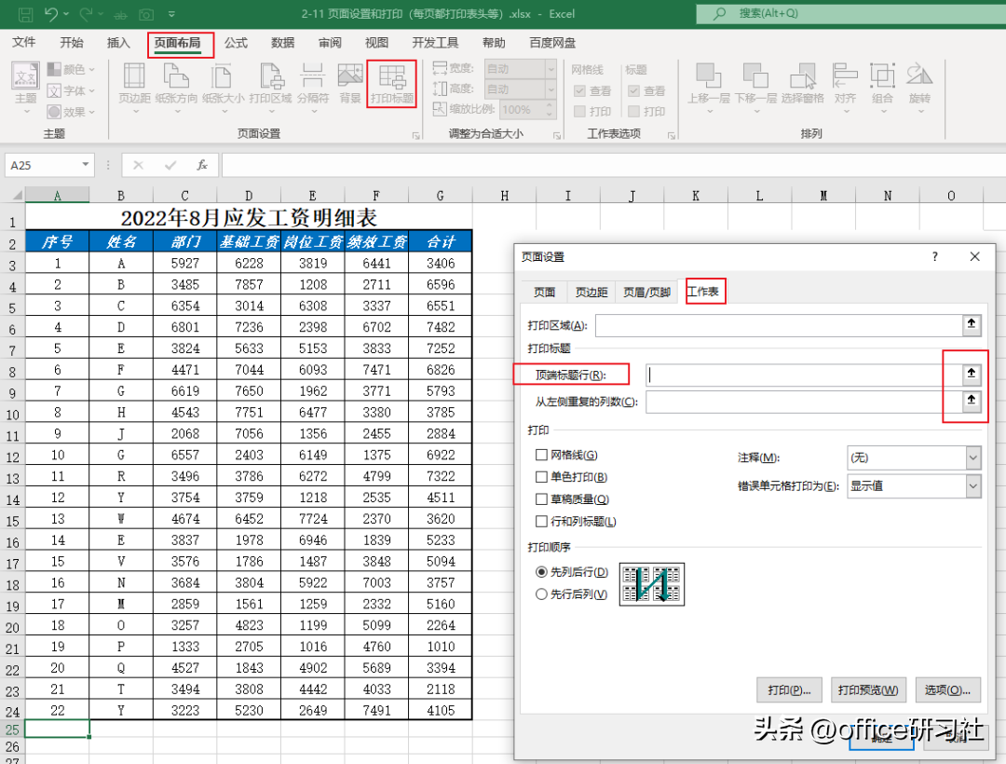Image resolution: width=1006 pixels, height=764 pixels.
Task: Click collapse button beside 从左侧重复的列数 field
Action: 972,401
